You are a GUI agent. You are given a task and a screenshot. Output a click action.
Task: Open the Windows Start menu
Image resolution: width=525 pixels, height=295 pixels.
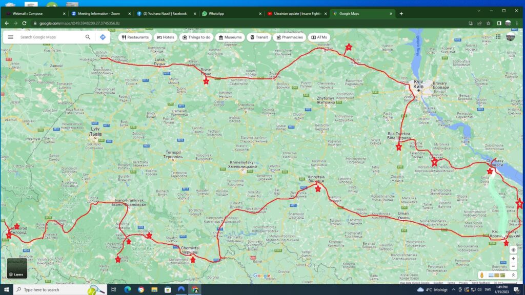click(6, 290)
